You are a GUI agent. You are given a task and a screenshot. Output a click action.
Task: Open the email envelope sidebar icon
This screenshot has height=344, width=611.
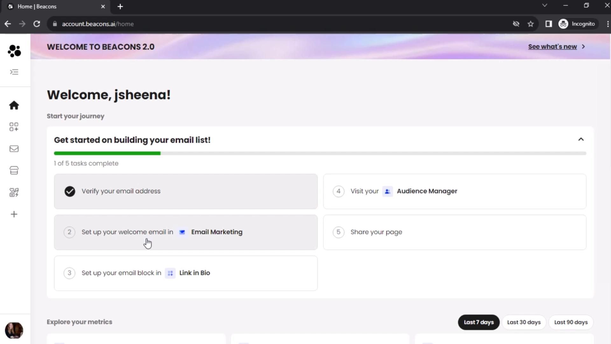tap(14, 149)
